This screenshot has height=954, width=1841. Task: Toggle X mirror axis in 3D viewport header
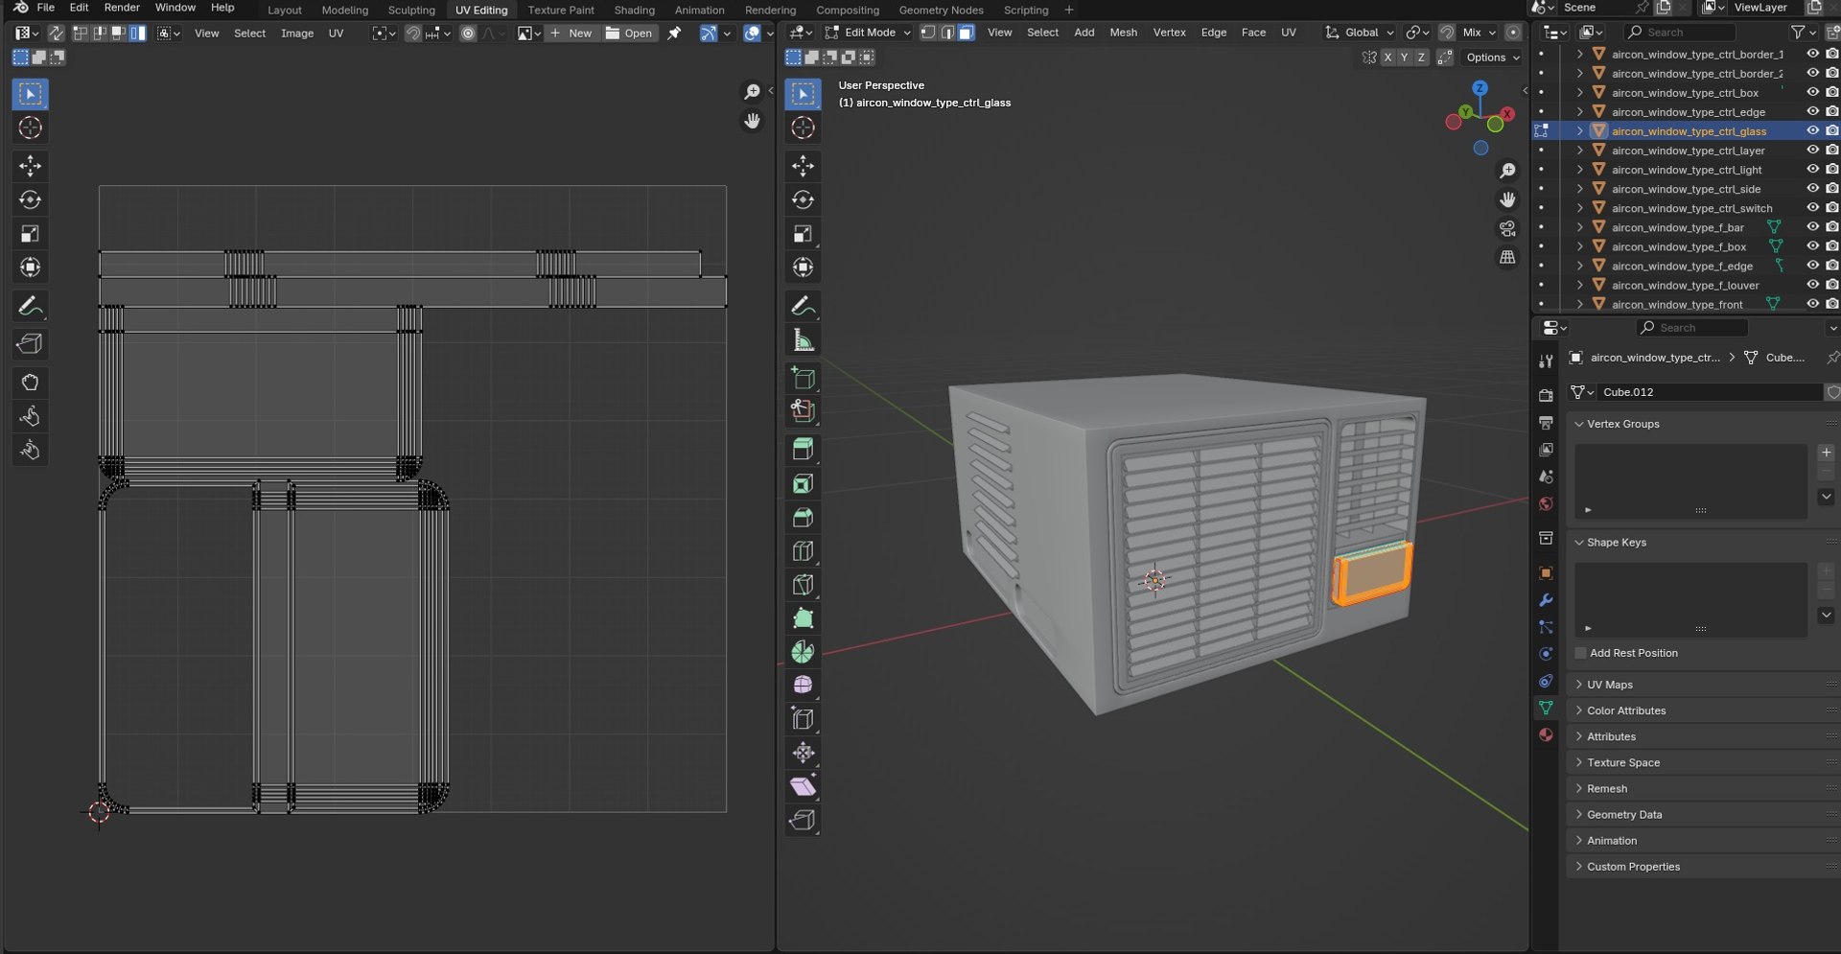point(1387,58)
